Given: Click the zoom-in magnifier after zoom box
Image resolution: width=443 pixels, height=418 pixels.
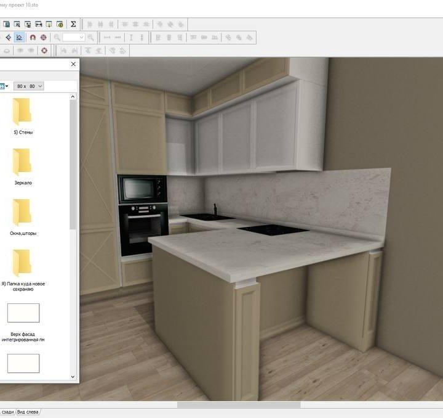Looking at the screenshot, I should click(x=91, y=38).
